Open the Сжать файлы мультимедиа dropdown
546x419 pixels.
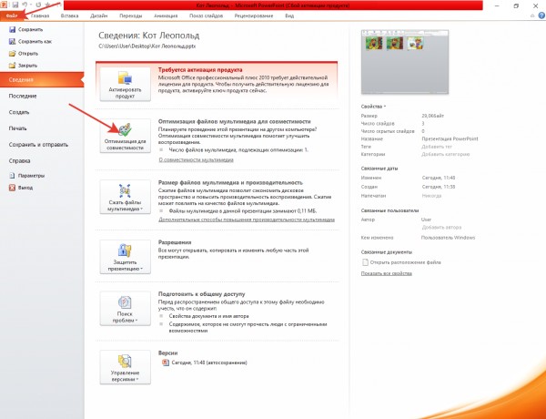125,197
